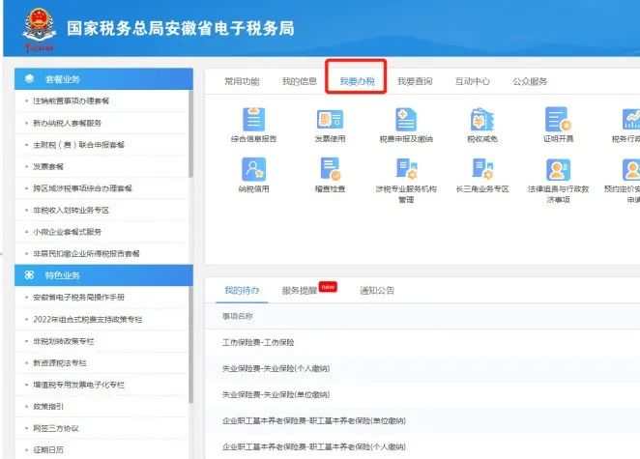Open 非税收入划转业务专区 link
This screenshot has height=459, width=640.
(71, 210)
